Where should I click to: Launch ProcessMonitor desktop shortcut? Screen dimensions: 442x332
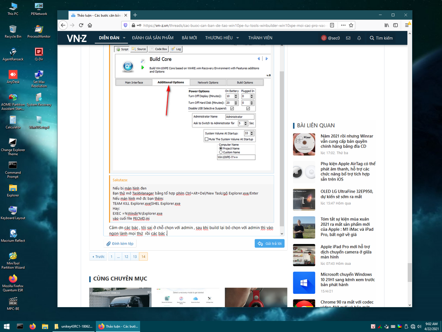[39, 32]
